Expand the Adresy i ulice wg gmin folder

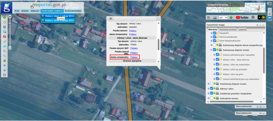click(214, 74)
